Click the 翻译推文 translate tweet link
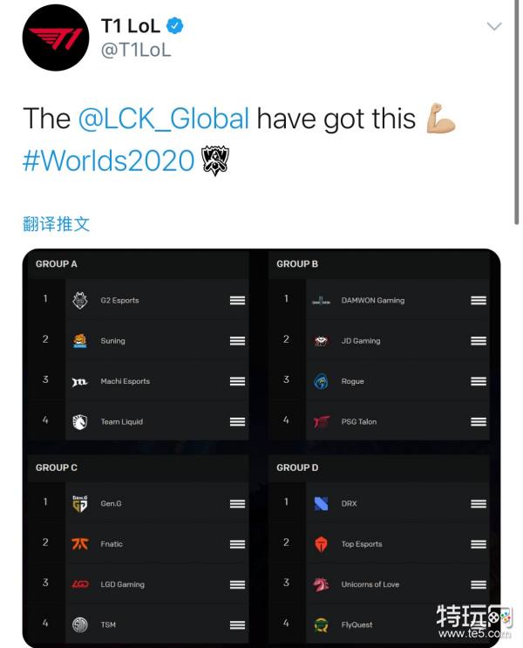523x648 pixels. coord(56,224)
